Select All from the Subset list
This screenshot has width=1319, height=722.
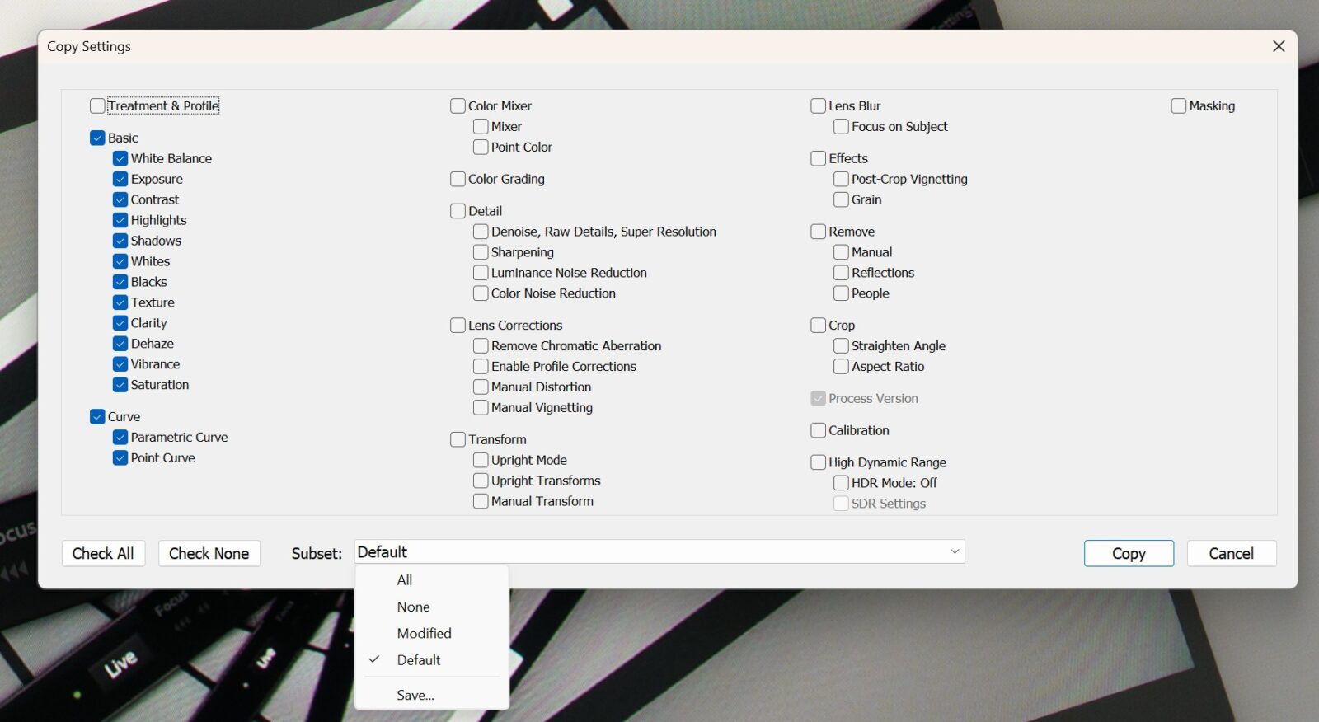[x=405, y=580]
